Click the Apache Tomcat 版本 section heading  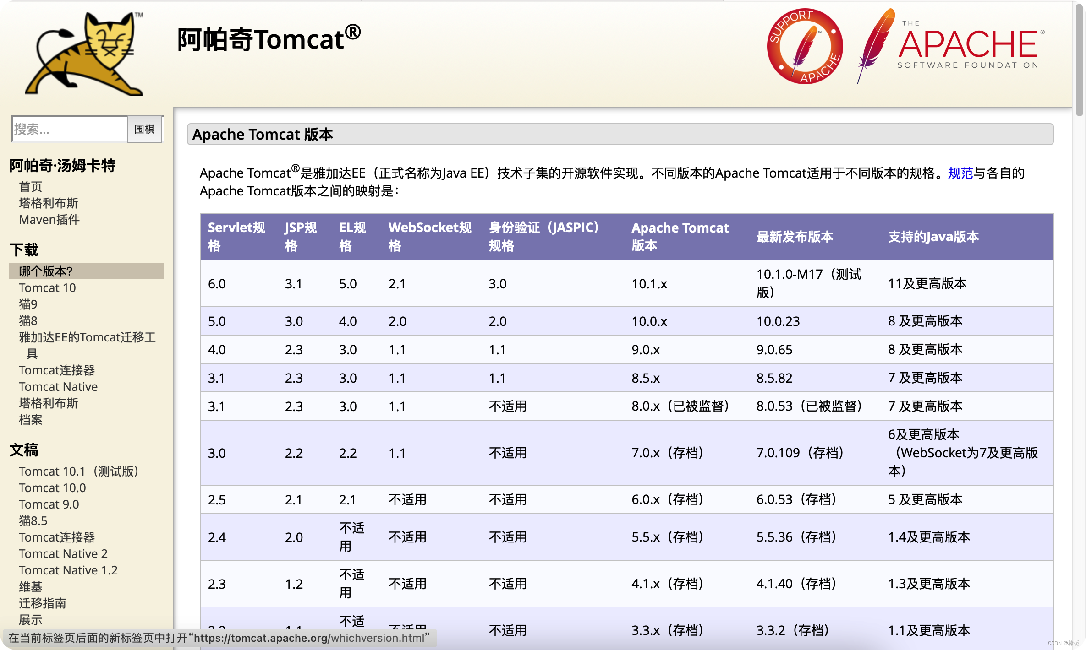click(262, 135)
